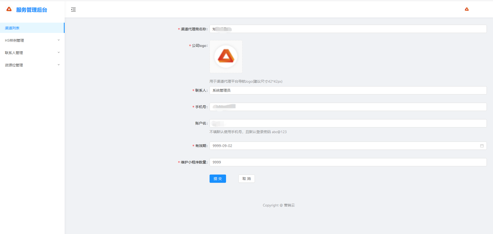Open the user avatar icon at top right

click(467, 9)
